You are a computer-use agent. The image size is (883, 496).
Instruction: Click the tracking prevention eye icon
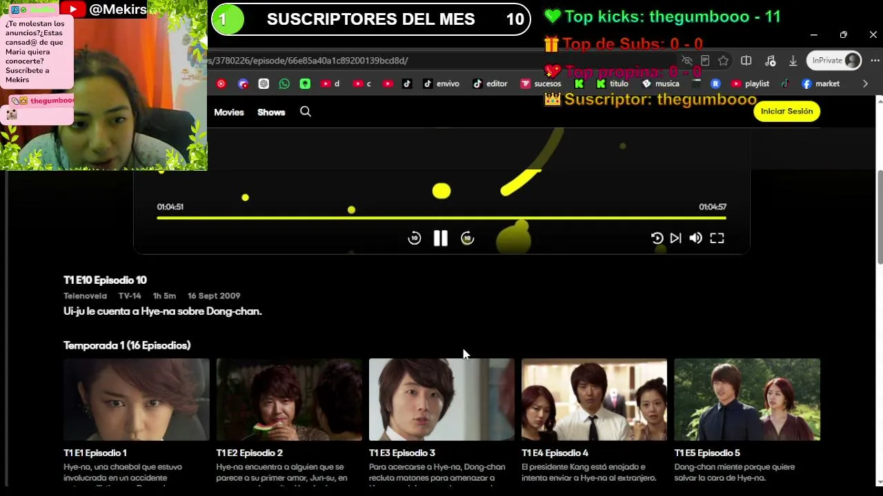click(x=687, y=61)
